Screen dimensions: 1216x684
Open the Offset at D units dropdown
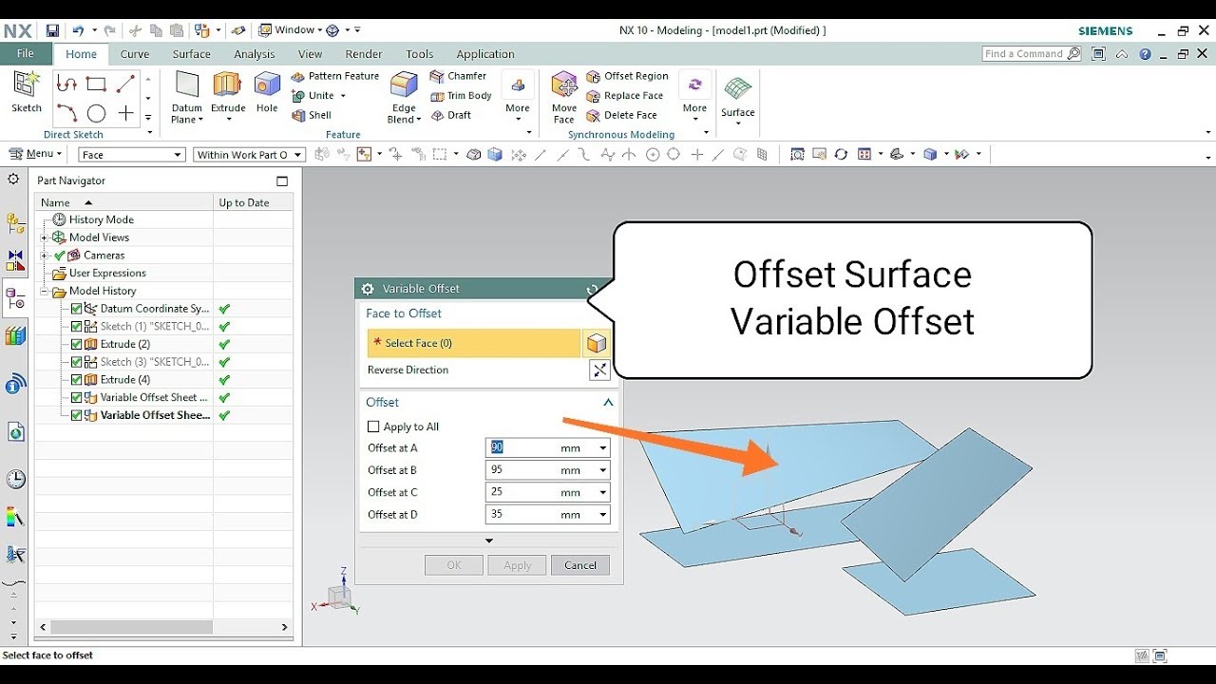(x=602, y=515)
